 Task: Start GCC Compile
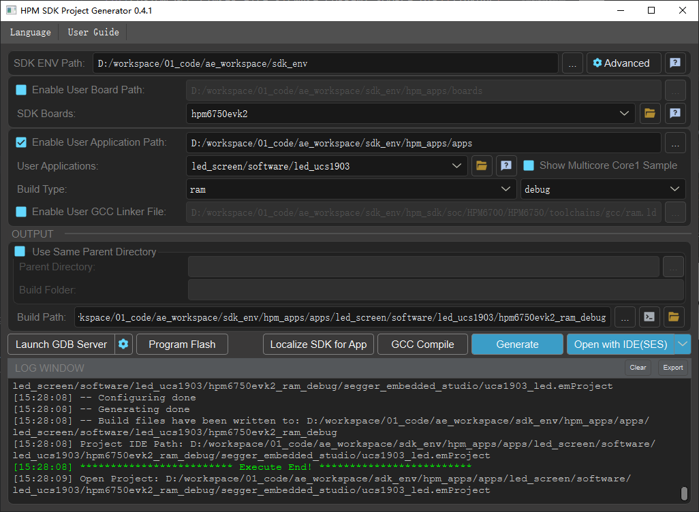pos(422,344)
